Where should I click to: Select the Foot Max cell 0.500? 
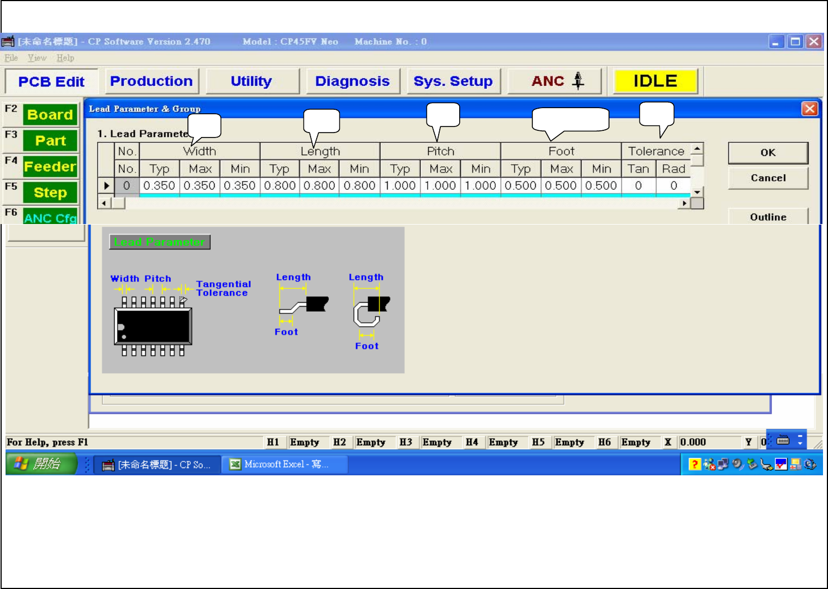[561, 186]
